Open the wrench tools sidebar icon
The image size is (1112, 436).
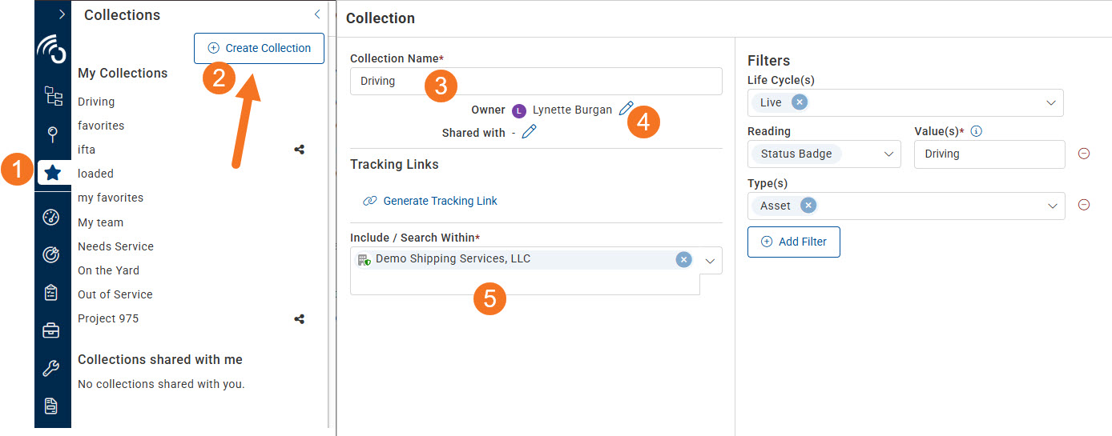point(51,369)
